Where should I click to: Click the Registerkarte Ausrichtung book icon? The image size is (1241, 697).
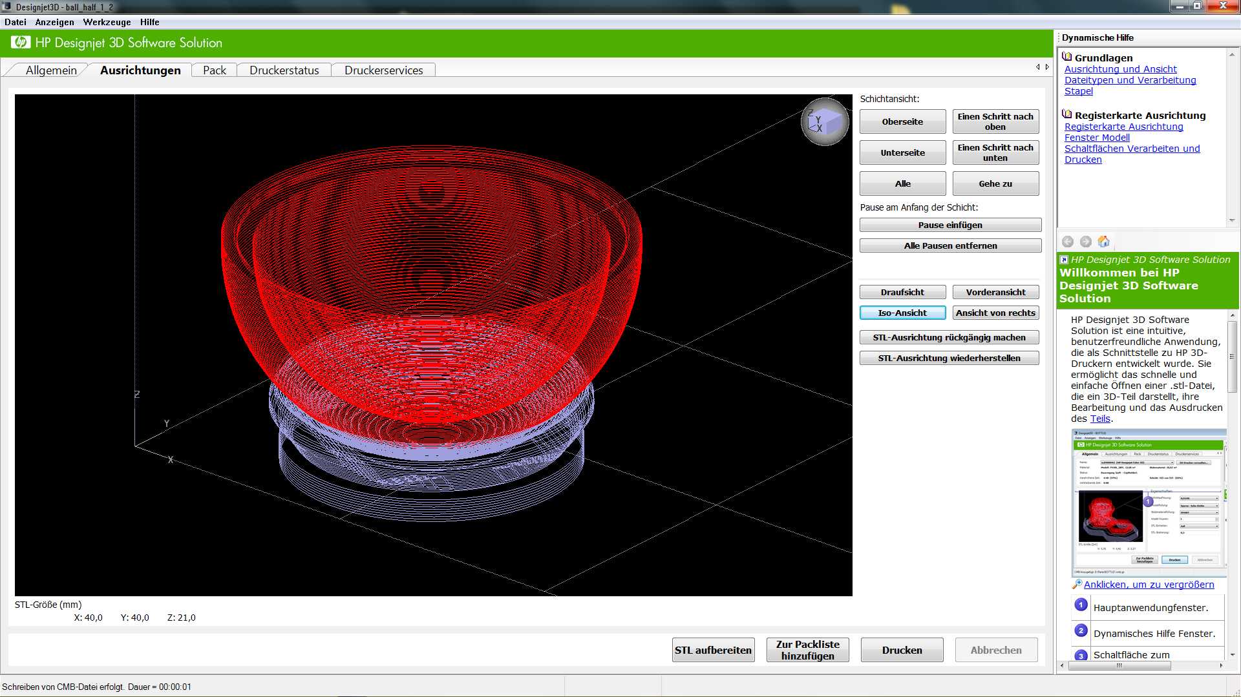pos(1067,114)
